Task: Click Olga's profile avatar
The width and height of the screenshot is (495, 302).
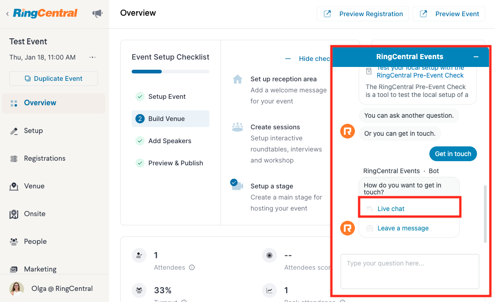Action: [17, 289]
